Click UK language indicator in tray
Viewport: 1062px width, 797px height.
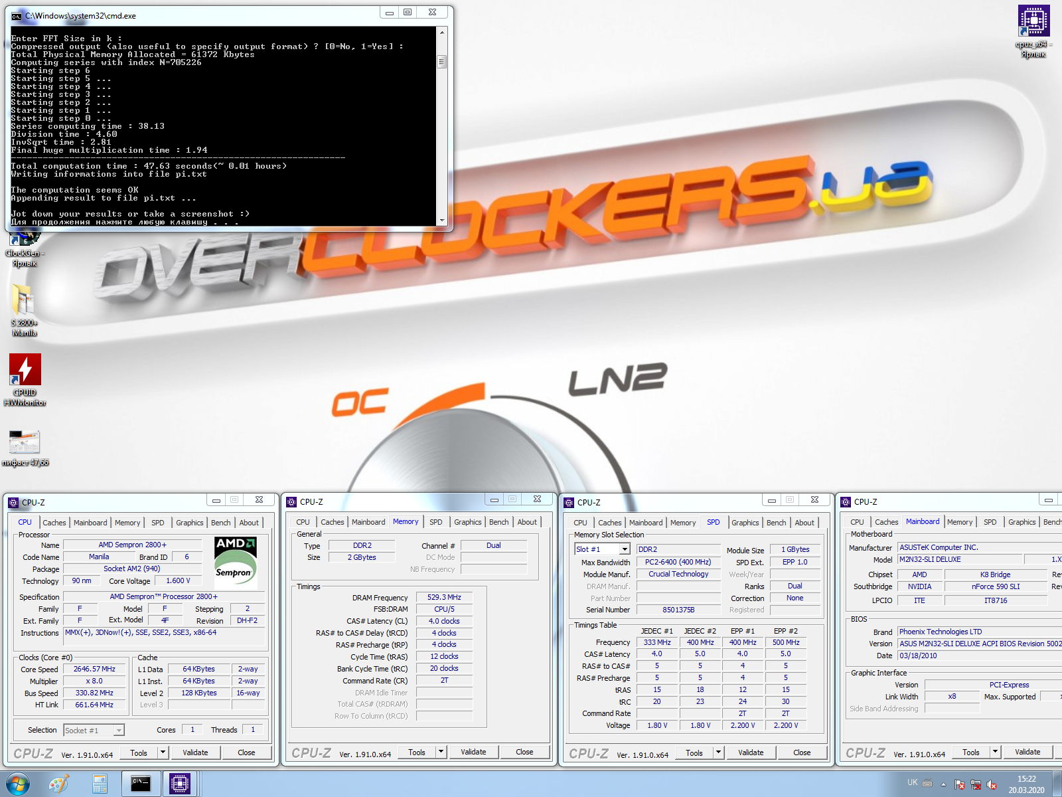(913, 782)
